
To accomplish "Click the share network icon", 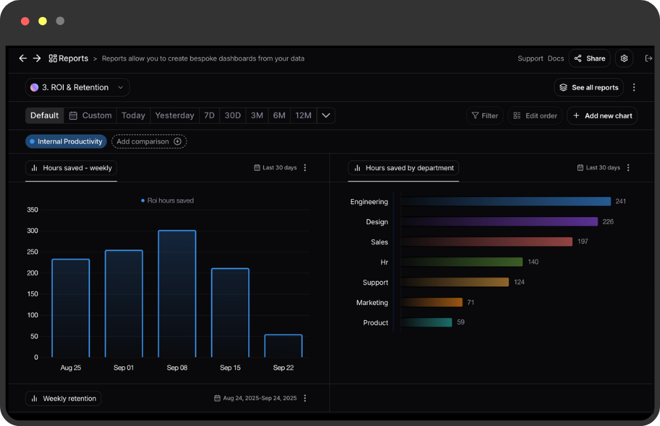I will pos(578,58).
